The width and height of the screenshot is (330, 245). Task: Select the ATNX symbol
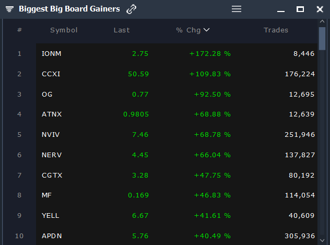52,114
